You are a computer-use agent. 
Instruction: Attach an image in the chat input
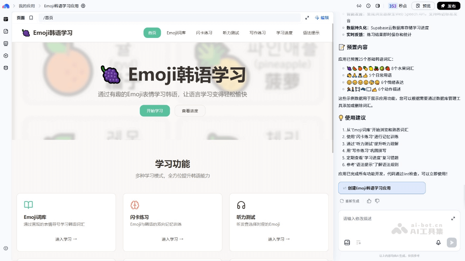click(347, 242)
